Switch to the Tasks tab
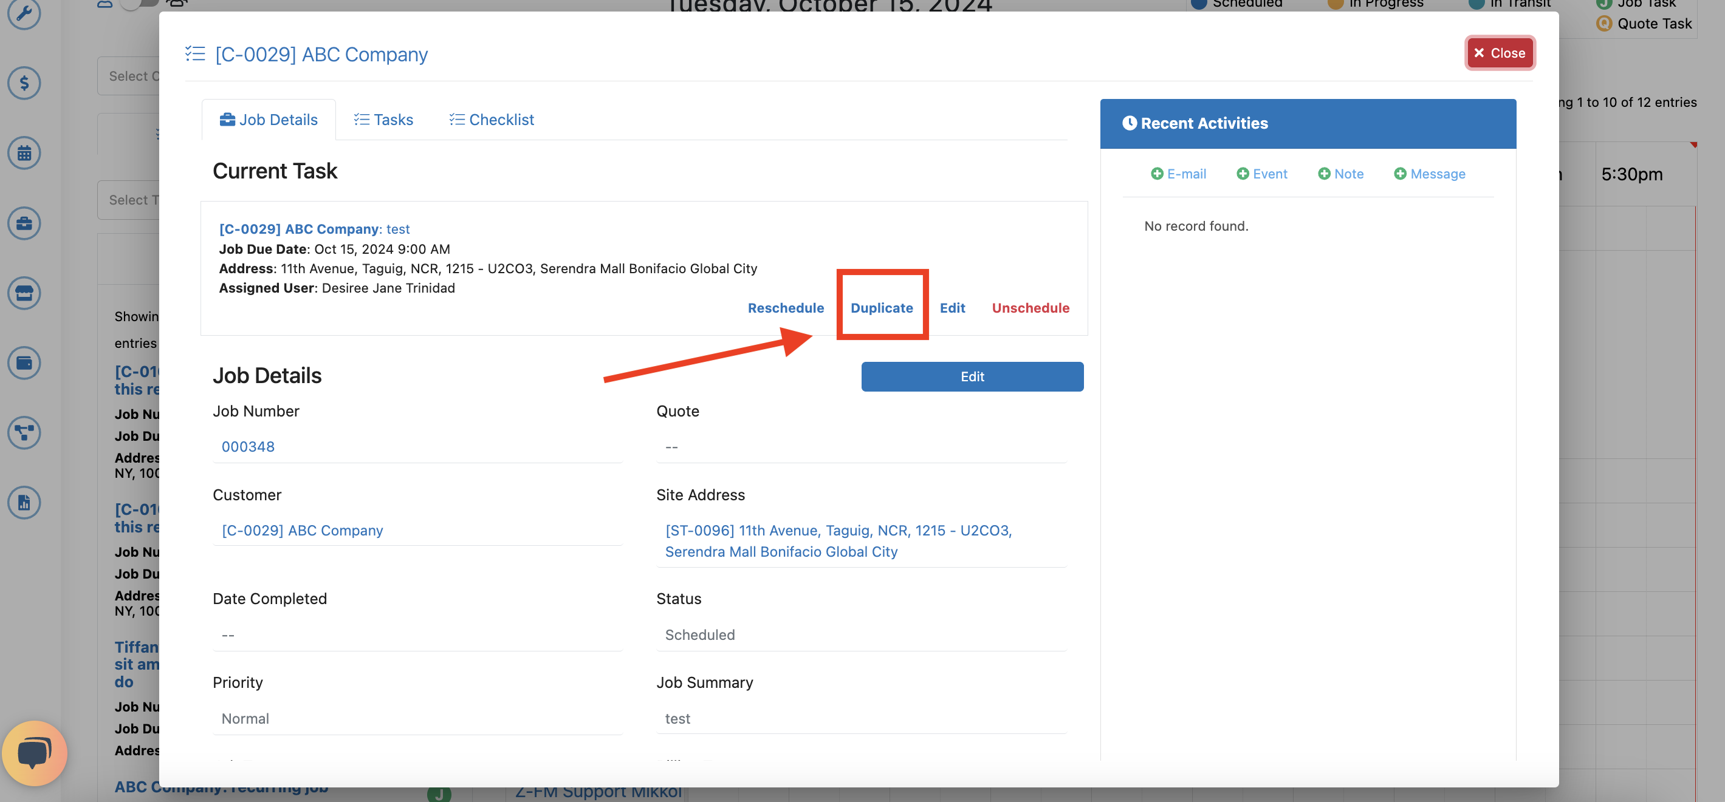Viewport: 1725px width, 802px height. pyautogui.click(x=383, y=120)
